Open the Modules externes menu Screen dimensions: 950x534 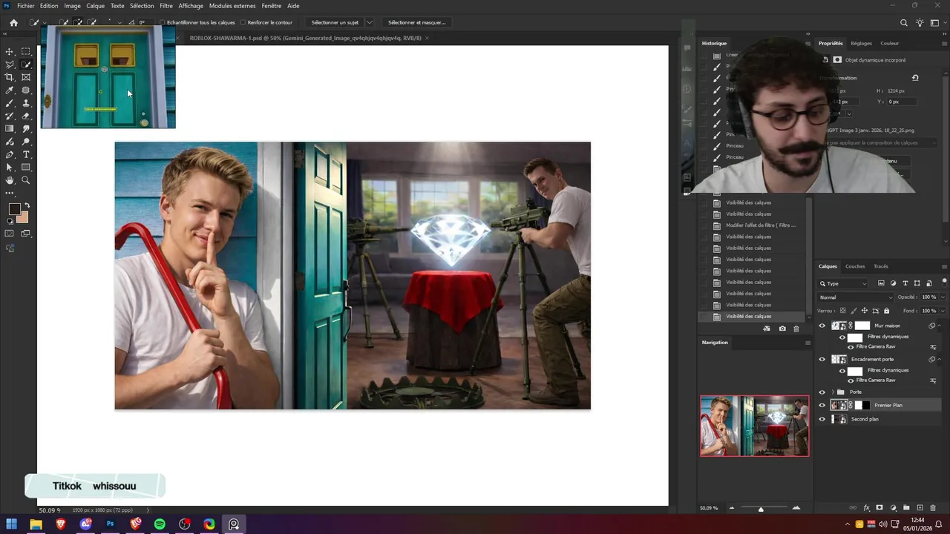232,6
